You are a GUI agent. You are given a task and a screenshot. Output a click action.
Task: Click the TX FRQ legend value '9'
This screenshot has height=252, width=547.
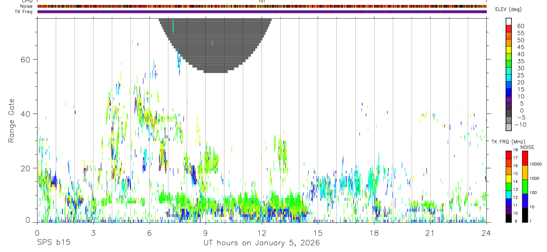click(516, 221)
